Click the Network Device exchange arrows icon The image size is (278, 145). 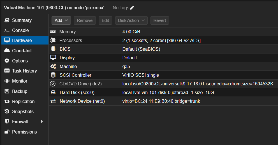(53, 101)
